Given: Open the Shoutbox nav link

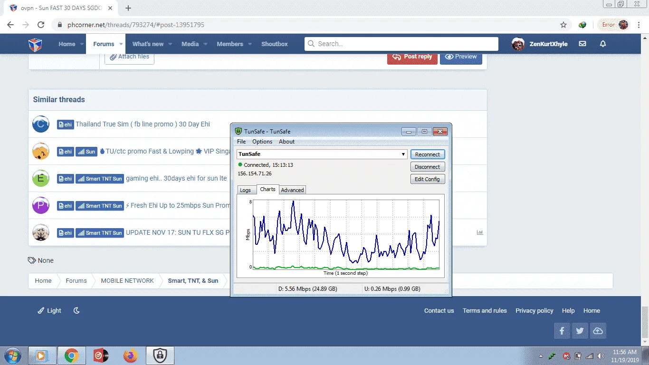Looking at the screenshot, I should 275,44.
